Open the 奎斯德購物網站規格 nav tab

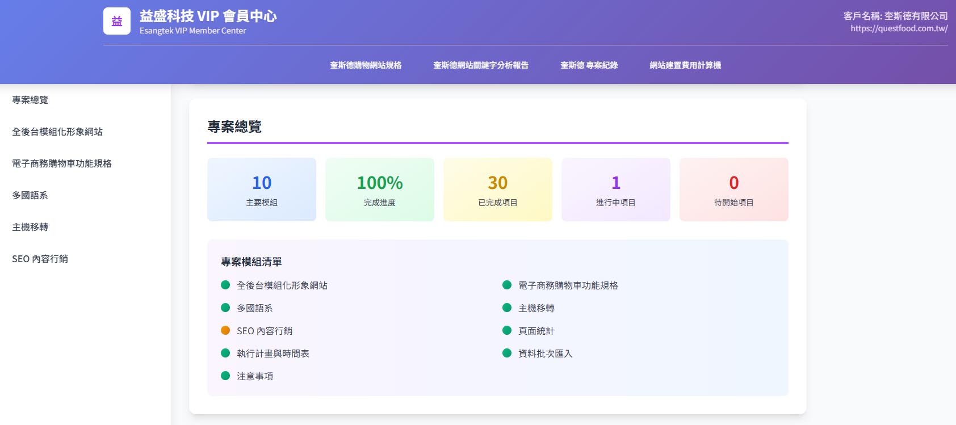click(x=366, y=65)
